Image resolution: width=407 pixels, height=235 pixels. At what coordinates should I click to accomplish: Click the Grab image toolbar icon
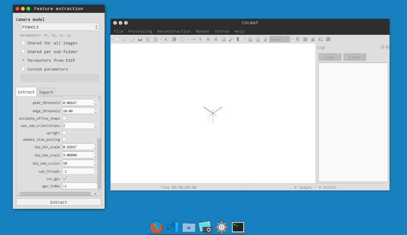coord(320,39)
